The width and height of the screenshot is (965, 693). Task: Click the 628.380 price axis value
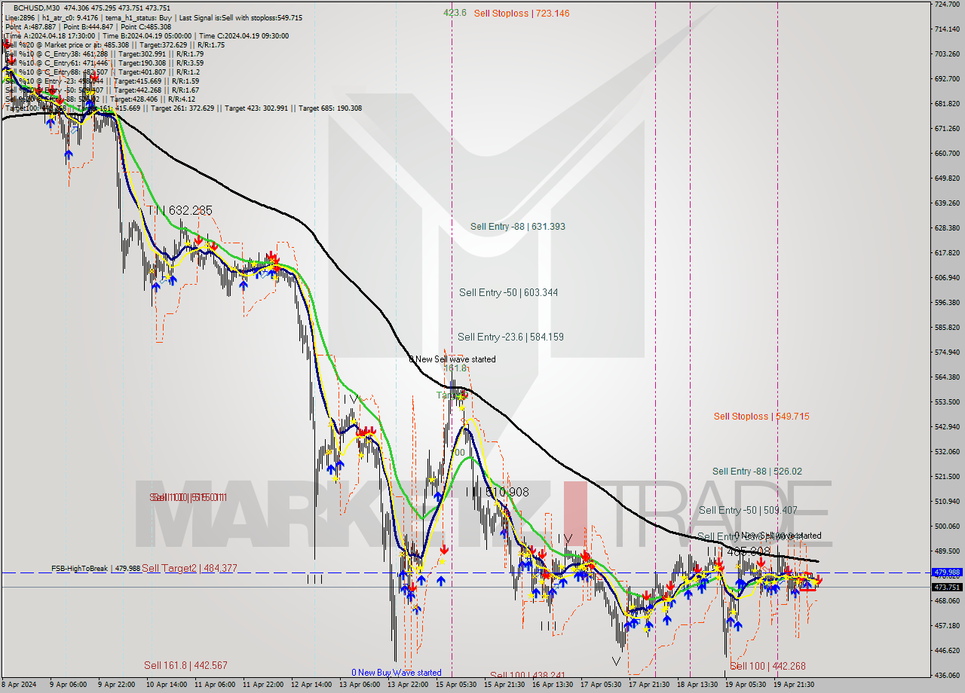click(947, 227)
